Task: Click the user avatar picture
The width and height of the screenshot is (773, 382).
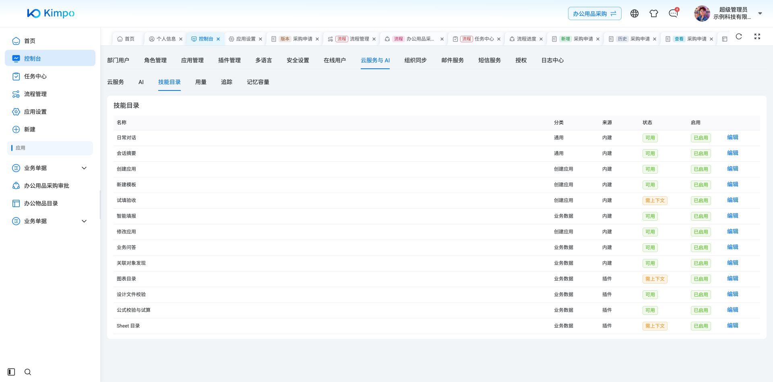Action: tap(702, 14)
